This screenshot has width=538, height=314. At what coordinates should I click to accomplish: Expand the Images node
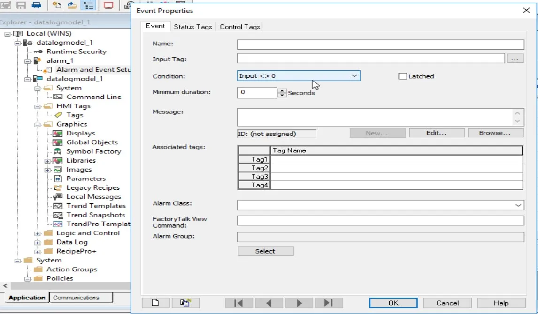pyautogui.click(x=48, y=170)
